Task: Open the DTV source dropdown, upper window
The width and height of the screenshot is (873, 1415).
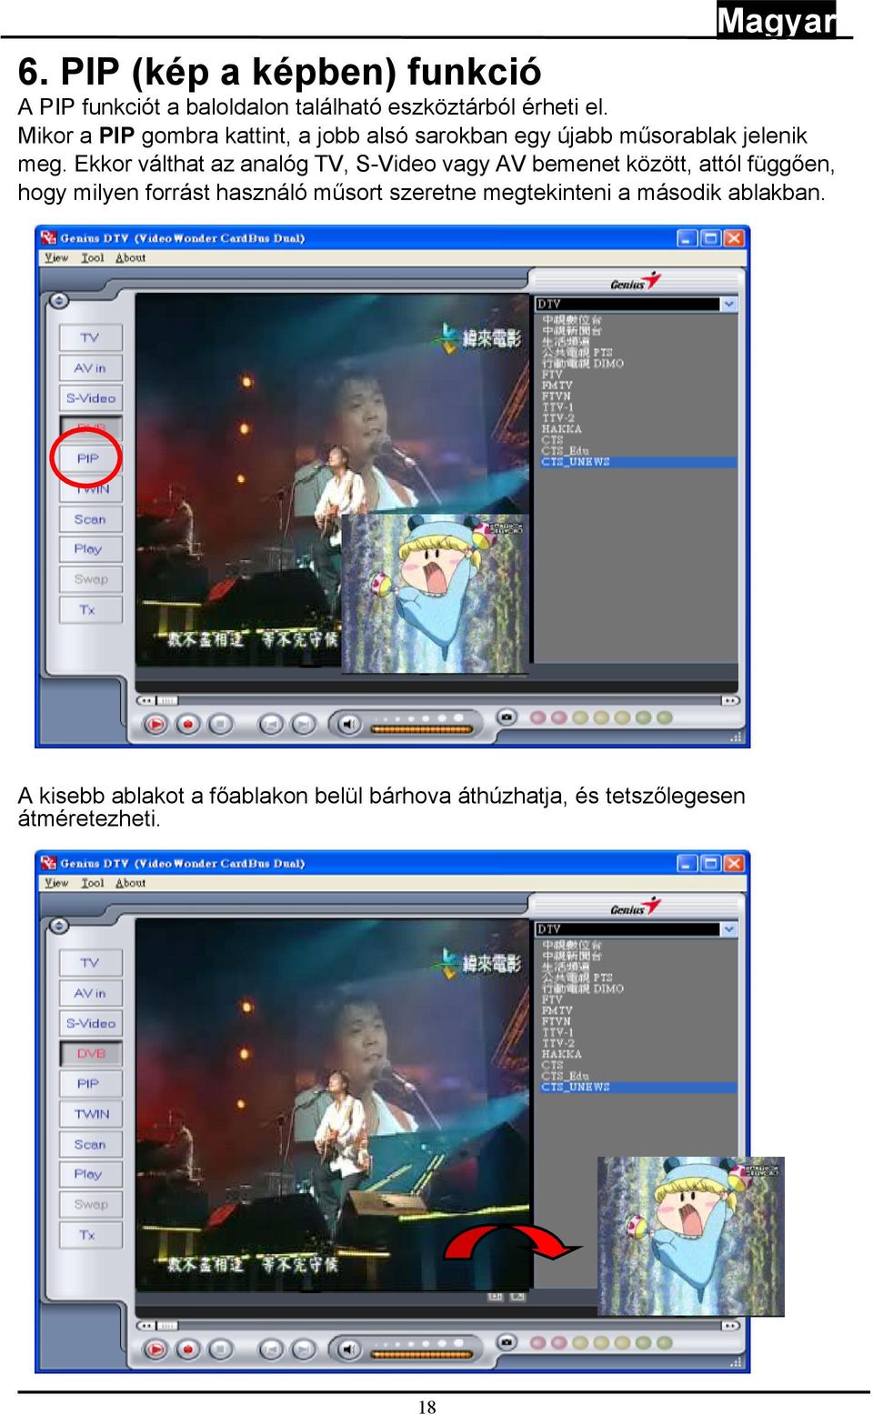Action: point(728,304)
